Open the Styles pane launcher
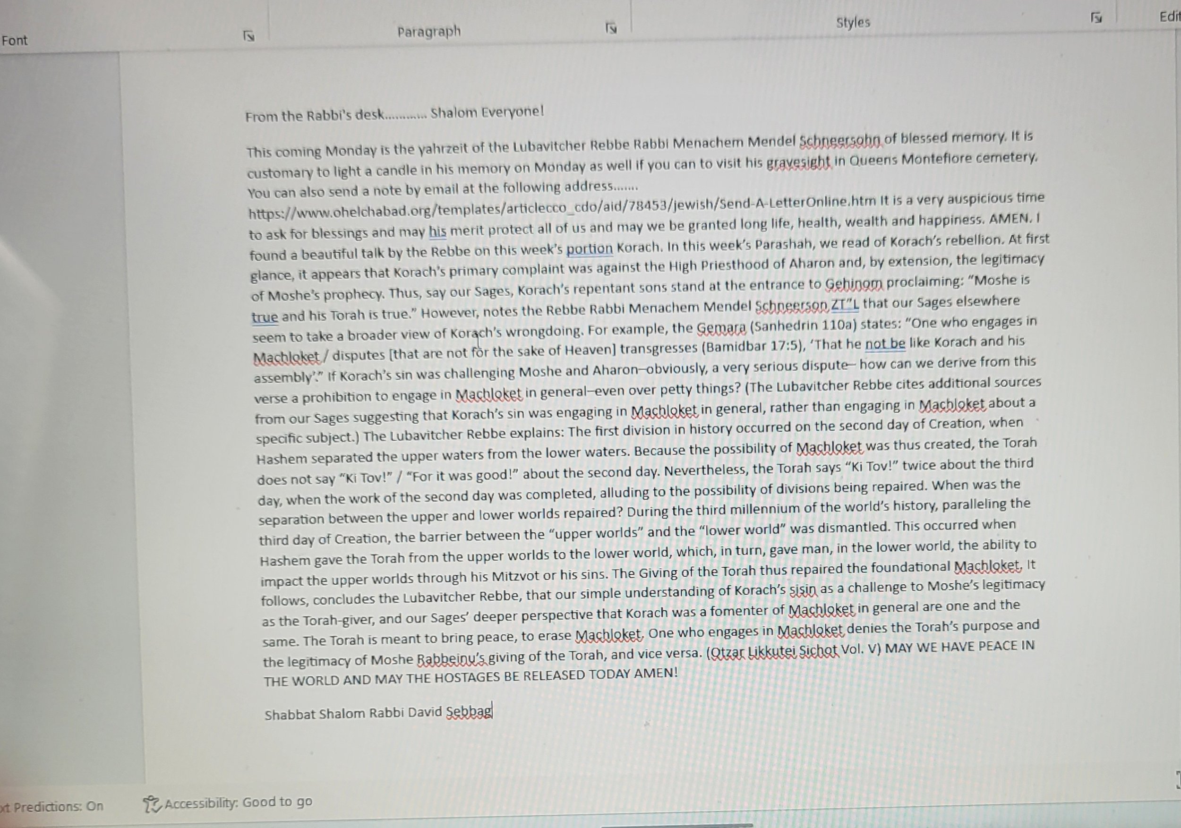 click(1095, 18)
